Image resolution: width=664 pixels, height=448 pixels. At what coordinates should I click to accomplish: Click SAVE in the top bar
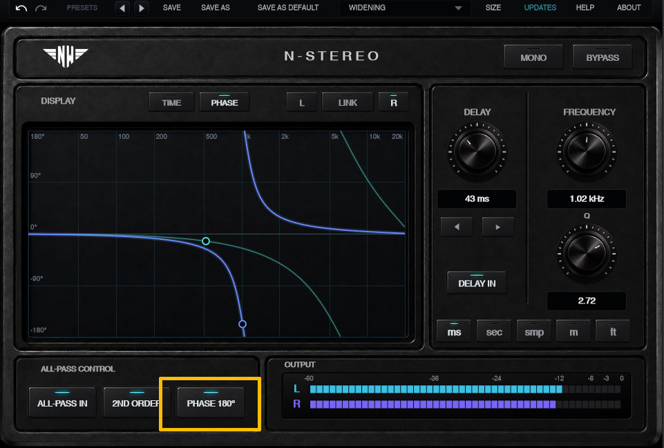pos(172,8)
